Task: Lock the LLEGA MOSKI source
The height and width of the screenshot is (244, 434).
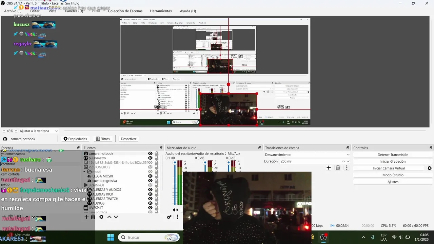Action: coord(157,176)
